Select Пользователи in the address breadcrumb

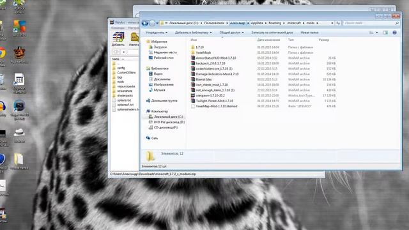(214, 23)
